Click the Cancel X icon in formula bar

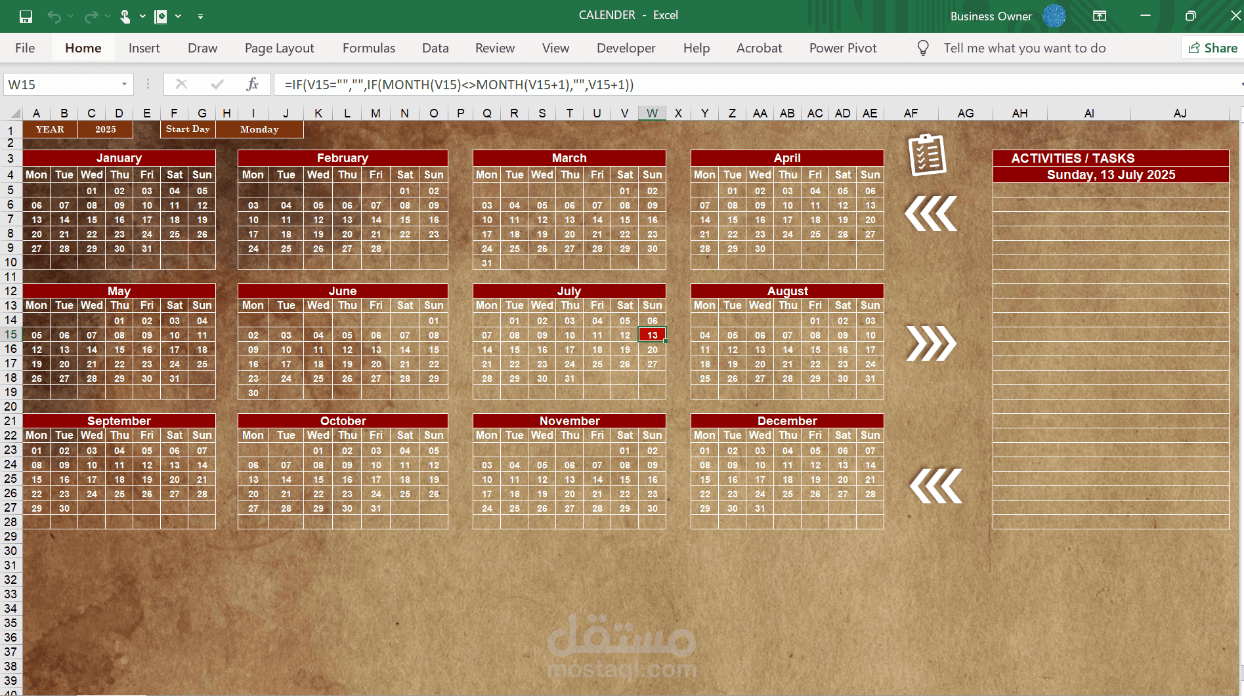coord(181,84)
